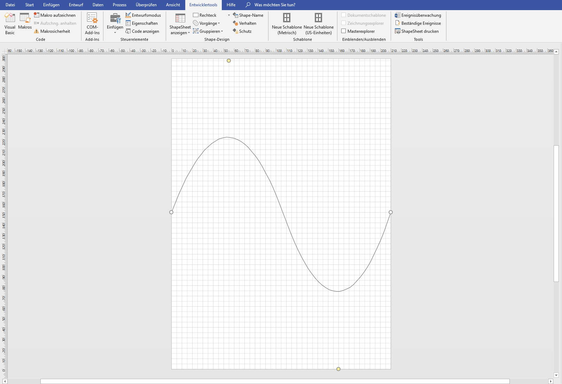The height and width of the screenshot is (384, 562).
Task: Click Code anzeigen
Action: [142, 31]
